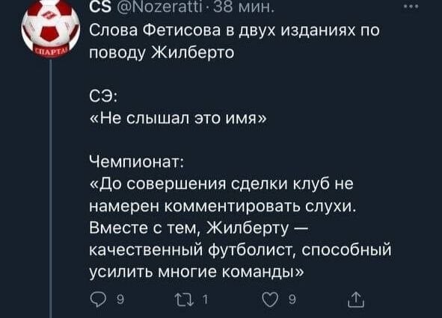Click the text качественный футболист, способный
The width and height of the screenshot is (442, 318).
point(241,250)
